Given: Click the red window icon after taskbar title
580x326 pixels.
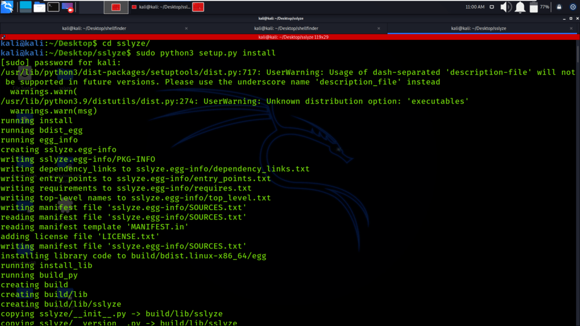Looking at the screenshot, I should pos(198,7).
